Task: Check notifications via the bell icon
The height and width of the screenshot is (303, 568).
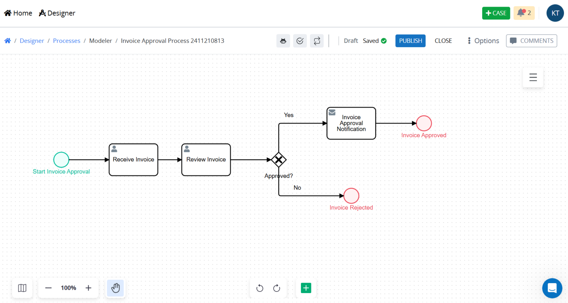Action: 523,13
